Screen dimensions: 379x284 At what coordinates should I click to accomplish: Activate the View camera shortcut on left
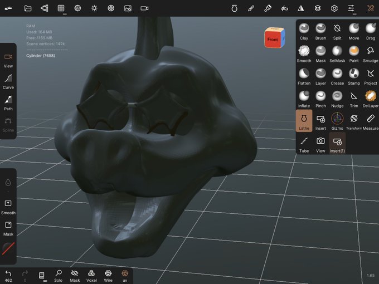click(x=8, y=61)
